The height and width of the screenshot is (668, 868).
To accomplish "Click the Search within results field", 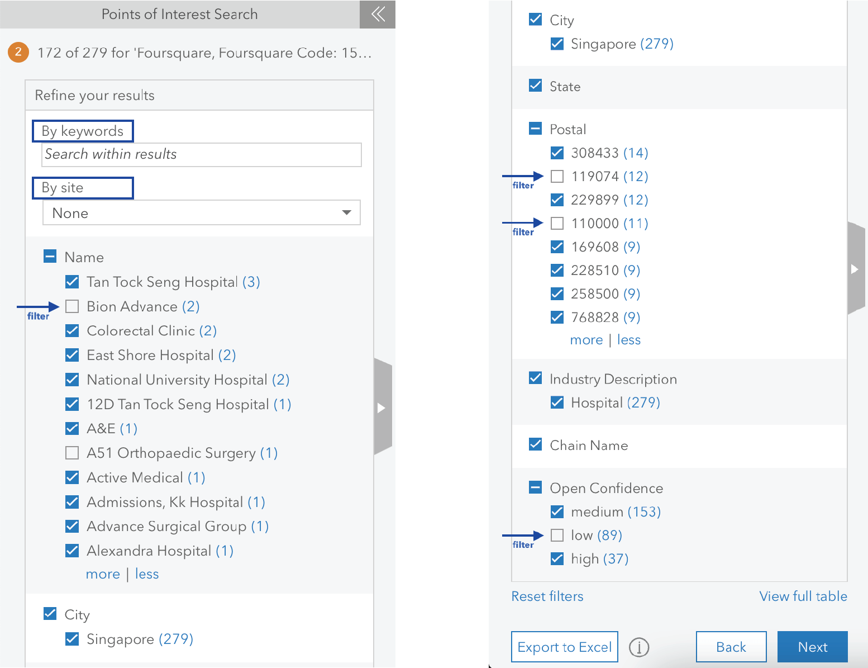I will click(201, 154).
